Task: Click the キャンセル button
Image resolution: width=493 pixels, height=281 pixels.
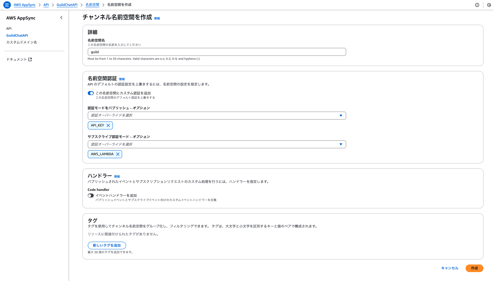Action: pyautogui.click(x=450, y=268)
